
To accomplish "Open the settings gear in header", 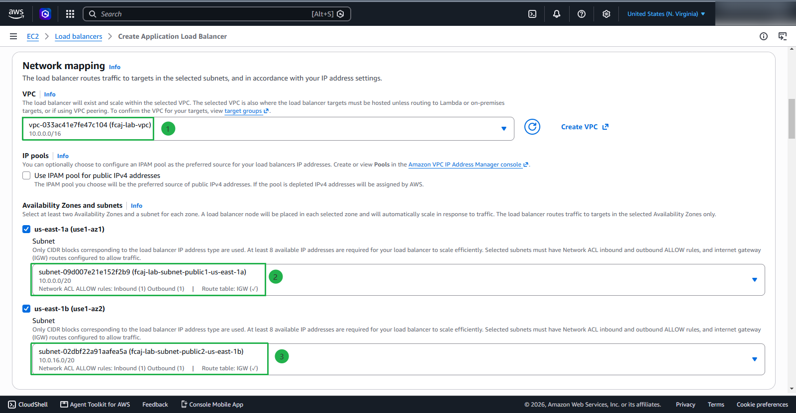I will tap(606, 14).
